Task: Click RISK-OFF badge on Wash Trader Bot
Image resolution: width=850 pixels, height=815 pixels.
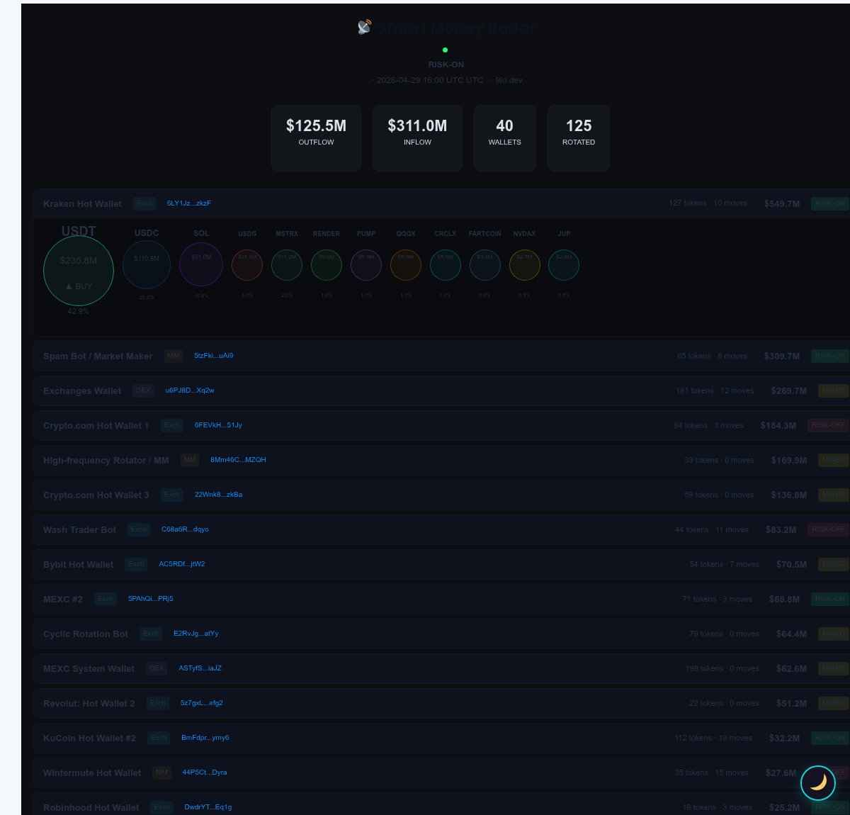Action: [x=829, y=529]
